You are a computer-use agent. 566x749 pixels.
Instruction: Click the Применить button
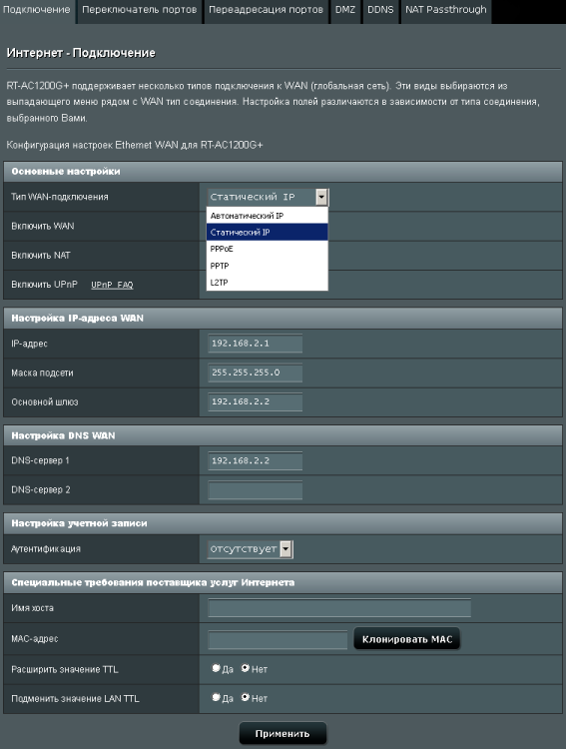click(283, 734)
